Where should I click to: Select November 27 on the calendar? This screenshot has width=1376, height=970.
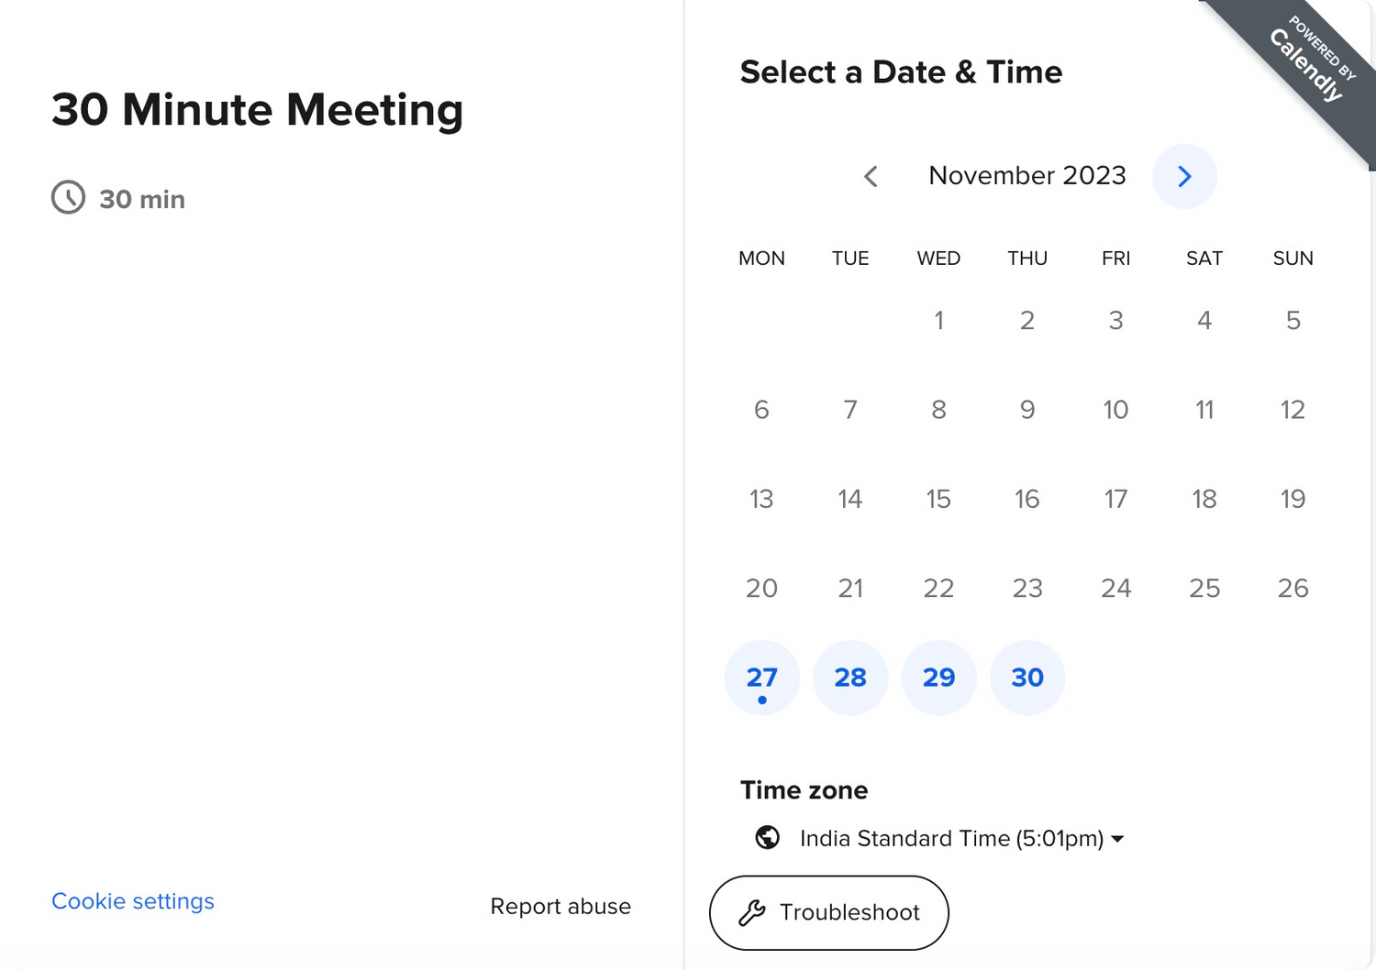point(761,678)
